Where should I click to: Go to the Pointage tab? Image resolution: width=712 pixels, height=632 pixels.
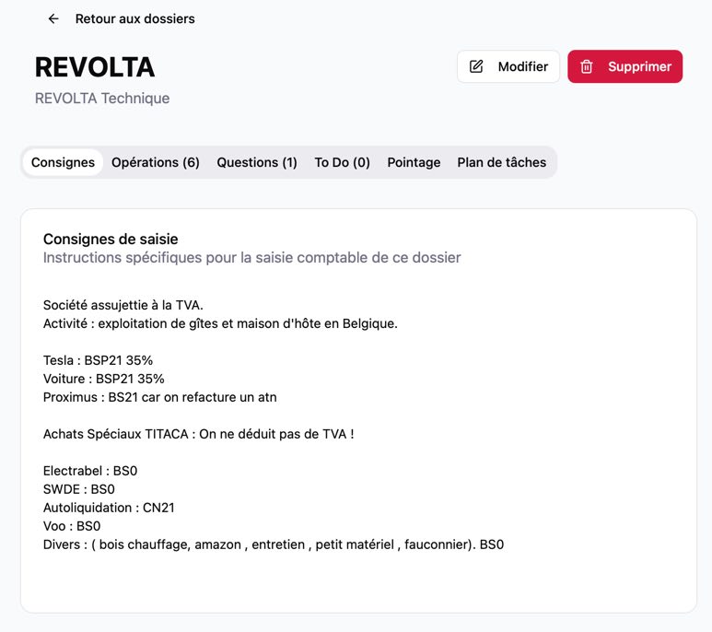[x=414, y=162]
